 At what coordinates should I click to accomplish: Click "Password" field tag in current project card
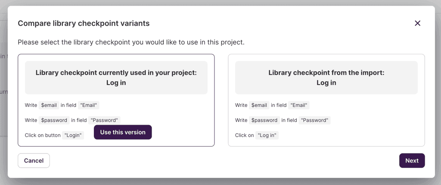[104, 120]
